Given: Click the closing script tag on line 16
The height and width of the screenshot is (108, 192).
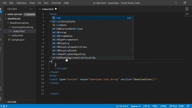Looking at the screenshot, I should pos(61,68).
